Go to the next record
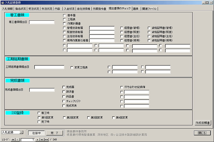 point(38,140)
